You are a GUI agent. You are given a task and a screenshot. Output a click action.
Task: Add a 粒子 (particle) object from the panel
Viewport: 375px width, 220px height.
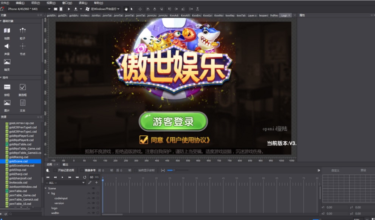pos(23,31)
